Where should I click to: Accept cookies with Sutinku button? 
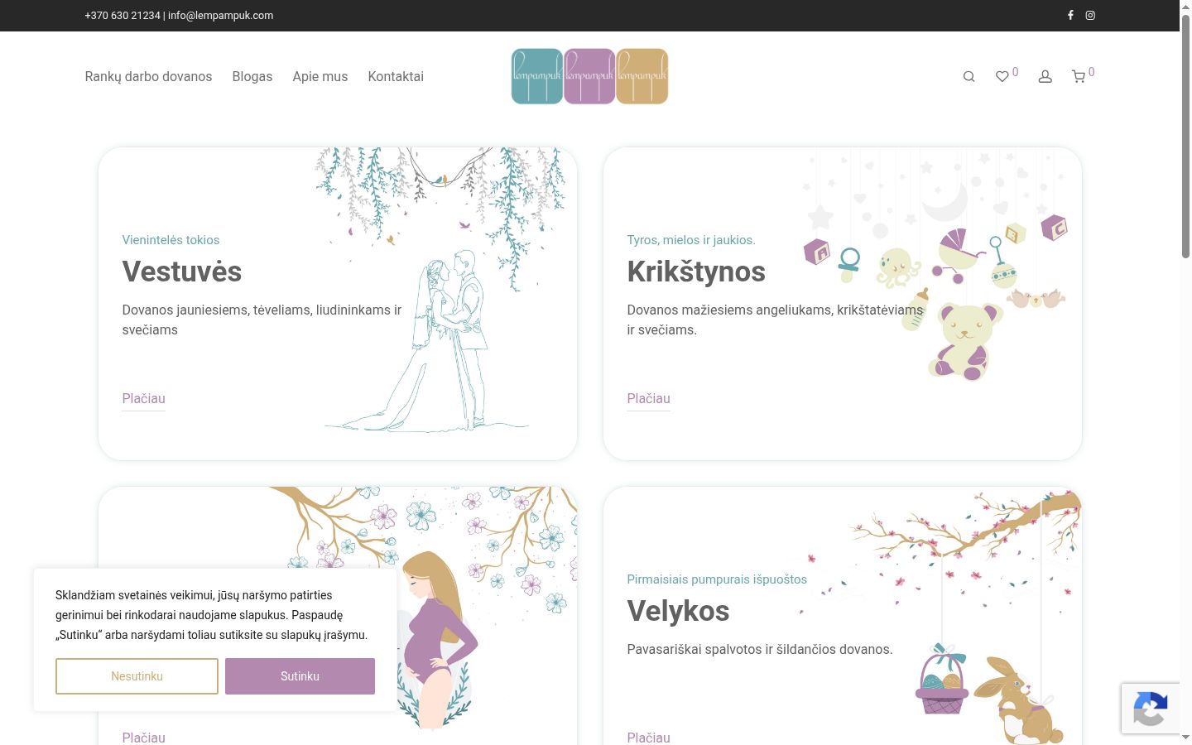click(x=300, y=676)
